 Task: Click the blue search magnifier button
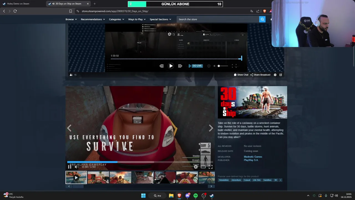click(262, 19)
